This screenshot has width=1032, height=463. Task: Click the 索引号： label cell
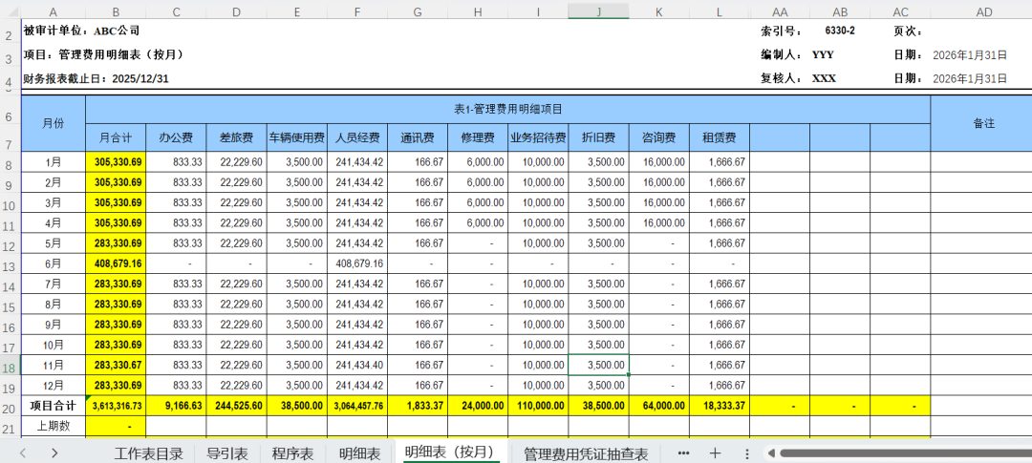(782, 31)
